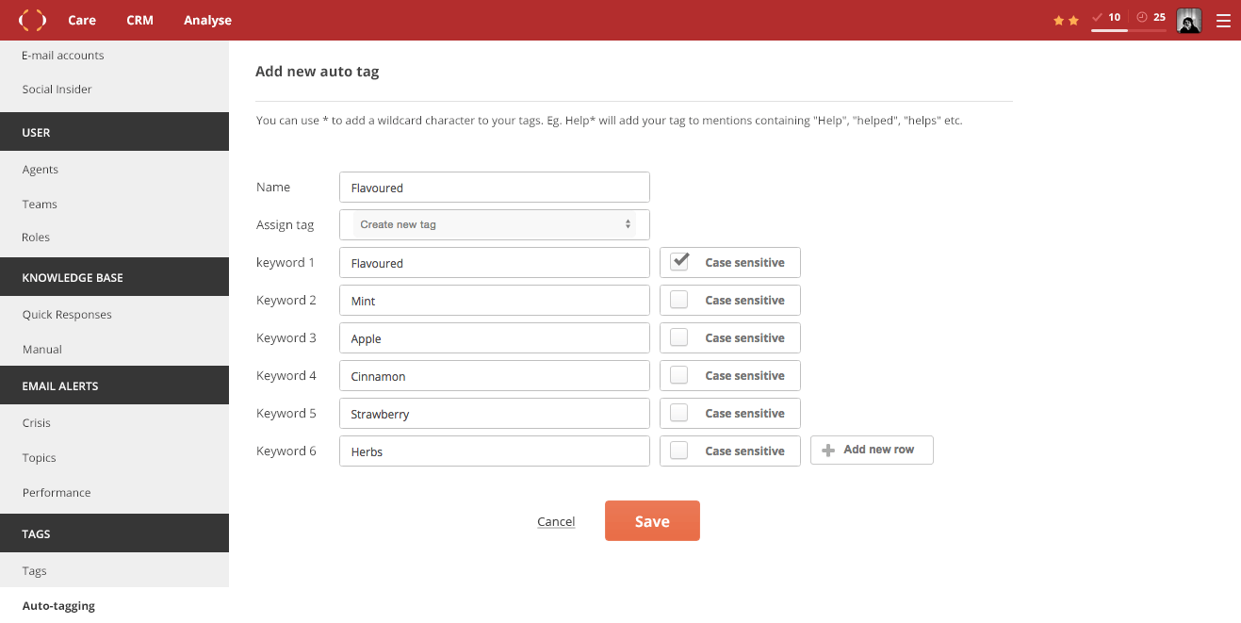Uncheck Case sensitive for keyword 1
1241x623 pixels.
679,262
